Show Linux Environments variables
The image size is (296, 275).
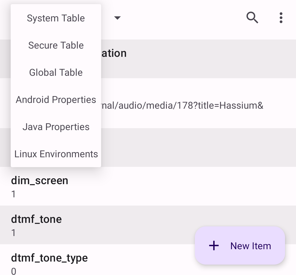pyautogui.click(x=56, y=154)
